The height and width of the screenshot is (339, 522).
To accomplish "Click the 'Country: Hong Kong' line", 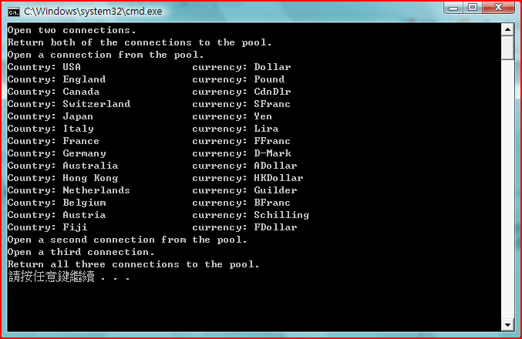I will coord(62,178).
